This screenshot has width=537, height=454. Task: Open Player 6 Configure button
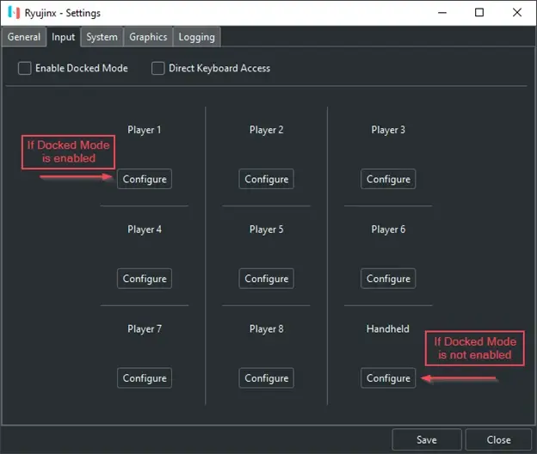[x=388, y=279]
